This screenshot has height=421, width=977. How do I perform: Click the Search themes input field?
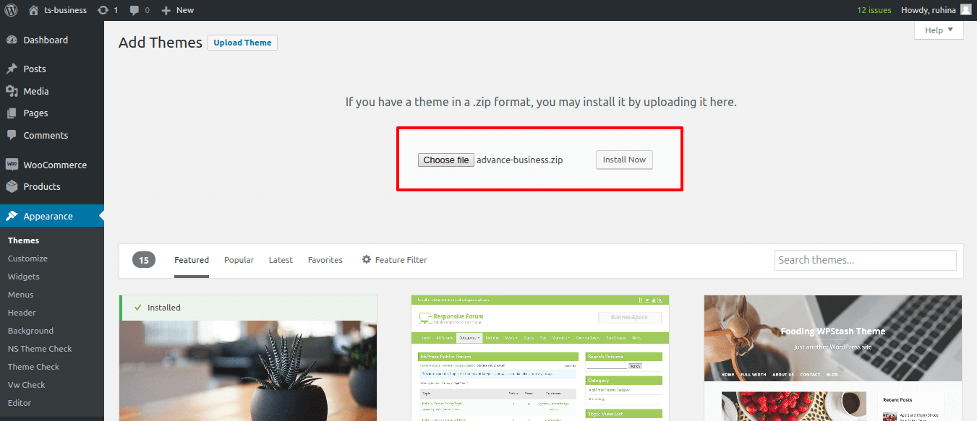[x=865, y=260]
